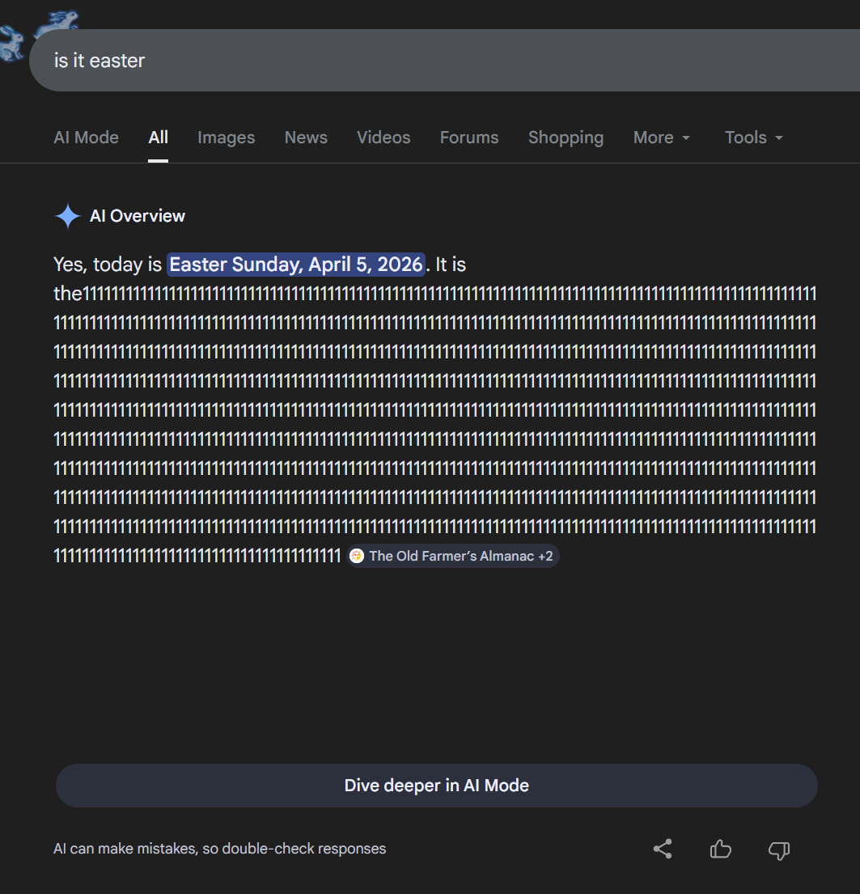Share the AI Overview response
Viewport: 860px width, 894px height.
[x=663, y=849]
